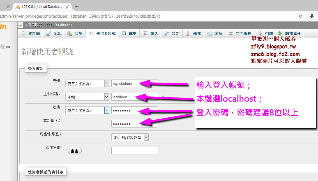Open a new browser tab
The height and width of the screenshot is (181, 318).
[77, 7]
